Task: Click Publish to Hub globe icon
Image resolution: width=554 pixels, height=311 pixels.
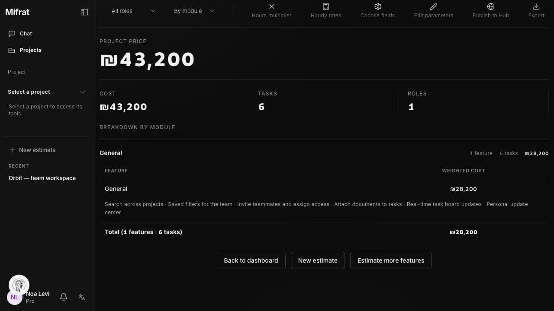Action: click(x=491, y=6)
